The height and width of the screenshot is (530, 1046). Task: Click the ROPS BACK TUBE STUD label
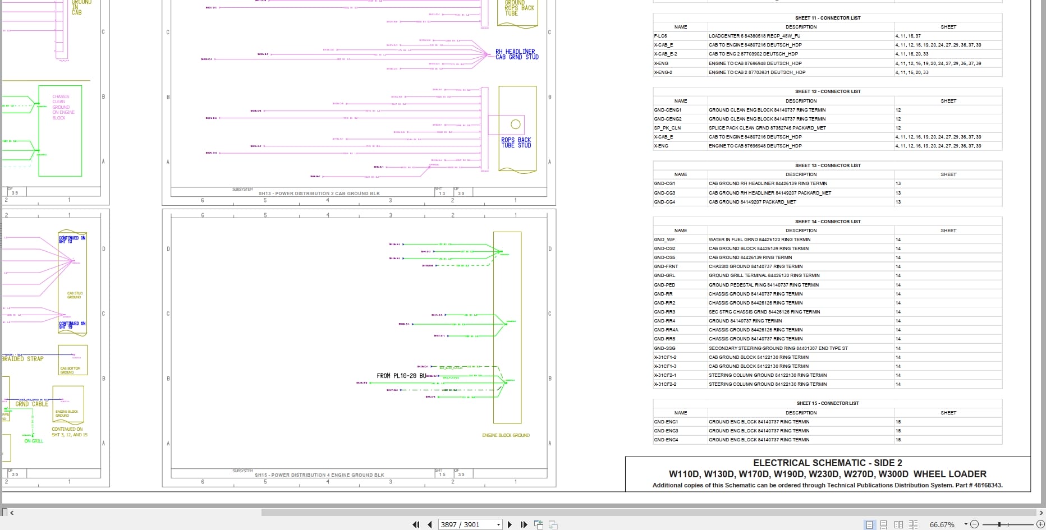[516, 142]
